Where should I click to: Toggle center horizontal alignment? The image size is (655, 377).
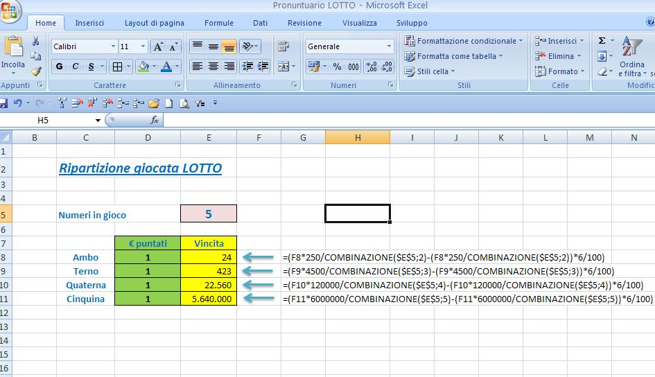[213, 67]
